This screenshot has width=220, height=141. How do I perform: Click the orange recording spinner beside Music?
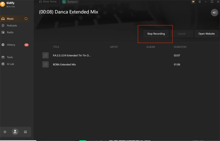pos(26,19)
